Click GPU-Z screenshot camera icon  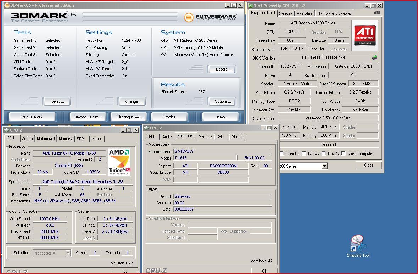click(377, 13)
